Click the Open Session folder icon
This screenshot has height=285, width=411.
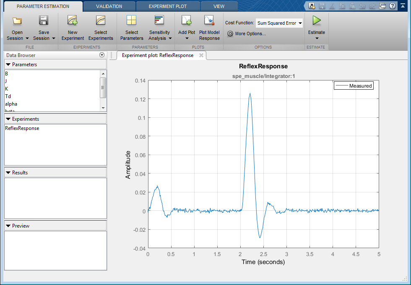[17, 21]
